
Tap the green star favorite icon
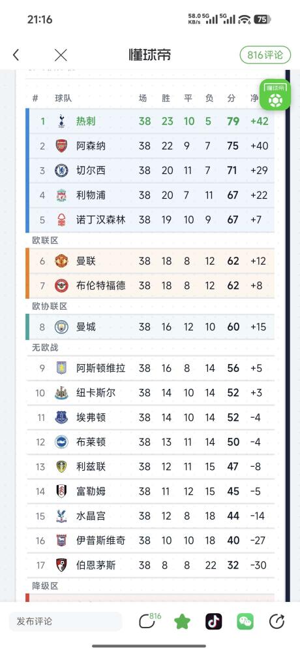coord(182,622)
